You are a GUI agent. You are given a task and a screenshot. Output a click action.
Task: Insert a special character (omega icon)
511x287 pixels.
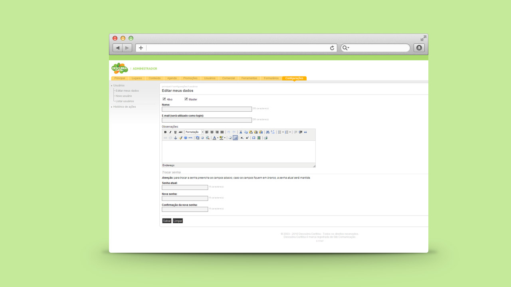(x=254, y=138)
